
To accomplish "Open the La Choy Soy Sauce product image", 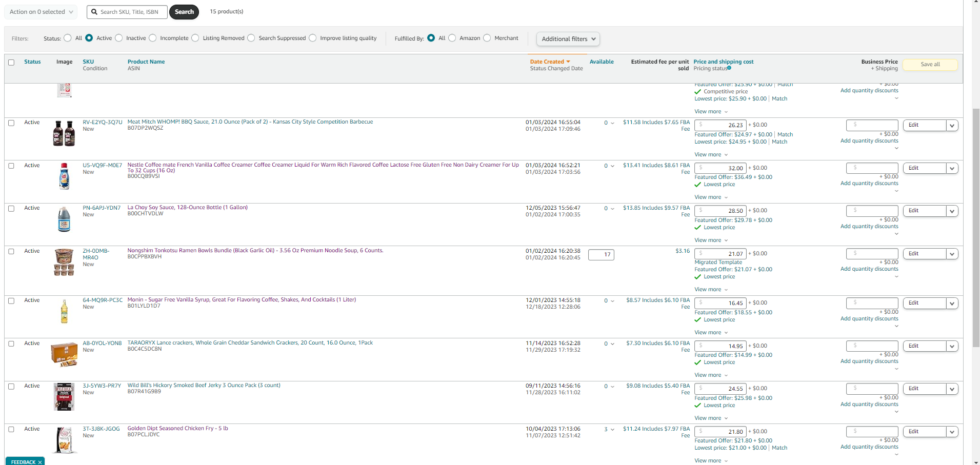I will pos(64,219).
